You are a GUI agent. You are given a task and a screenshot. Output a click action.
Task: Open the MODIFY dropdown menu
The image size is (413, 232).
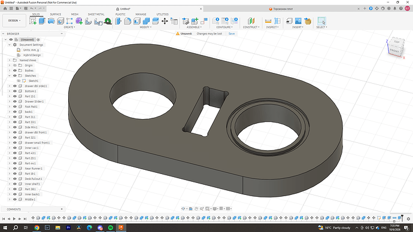(145, 27)
